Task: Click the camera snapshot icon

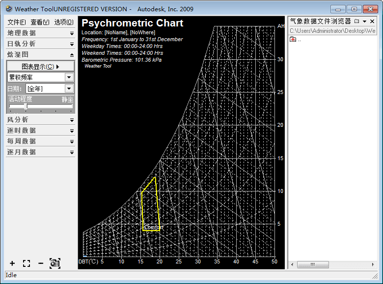Action: coord(55,263)
